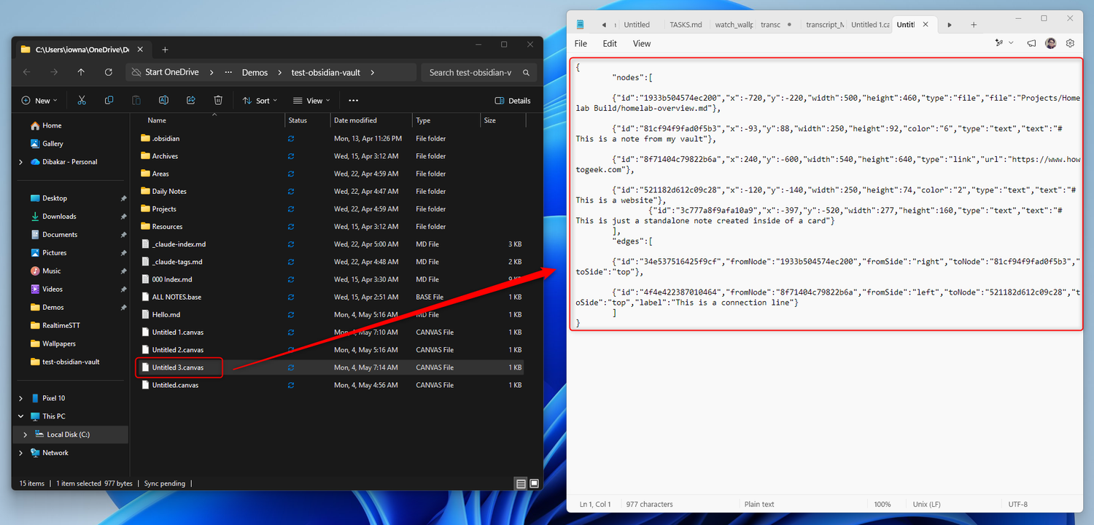Click the .obsidian folder icon
This screenshot has width=1094, height=525.
click(x=144, y=139)
